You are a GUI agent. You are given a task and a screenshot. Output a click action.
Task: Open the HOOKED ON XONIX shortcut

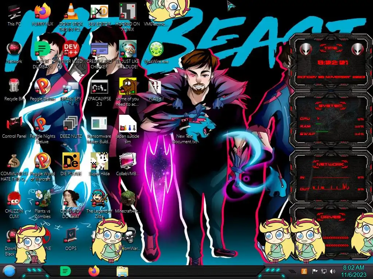click(x=127, y=17)
